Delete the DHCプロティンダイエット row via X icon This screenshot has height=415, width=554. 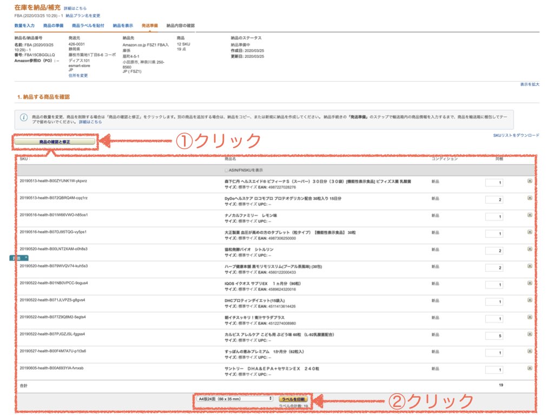coord(530,300)
